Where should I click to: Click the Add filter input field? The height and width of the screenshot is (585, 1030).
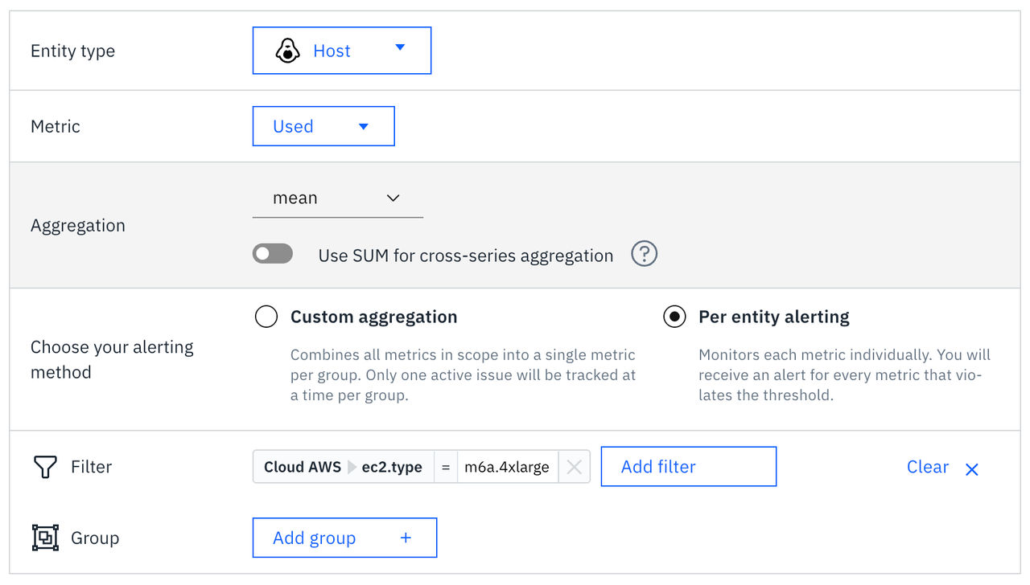click(689, 467)
